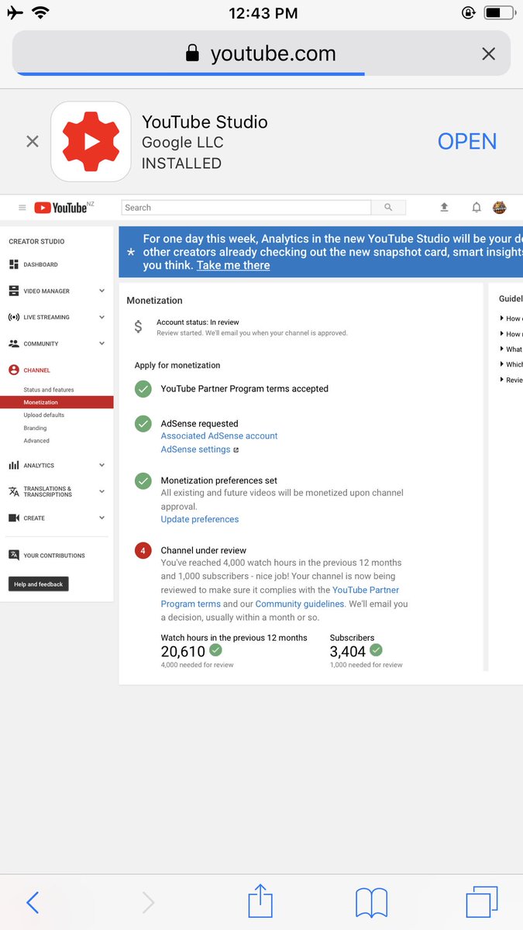Viewport: 523px width, 930px height.
Task: Open the YouTube Studio app via OPEN
Action: coord(467,142)
